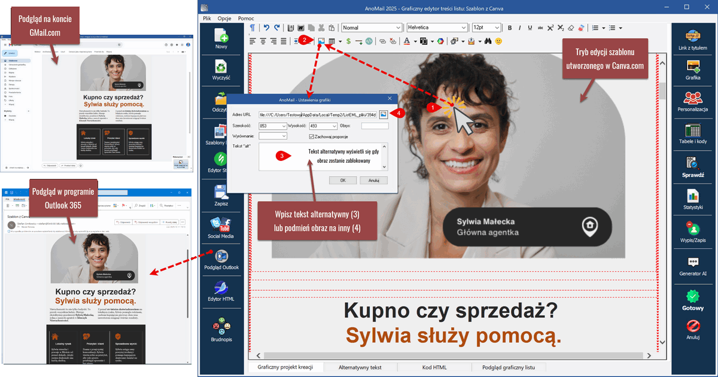This screenshot has width=718, height=377.
Task: Apply underline formatting
Action: (x=530, y=28)
